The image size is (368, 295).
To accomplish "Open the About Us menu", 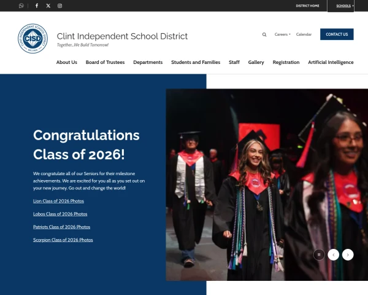I will 67,62.
